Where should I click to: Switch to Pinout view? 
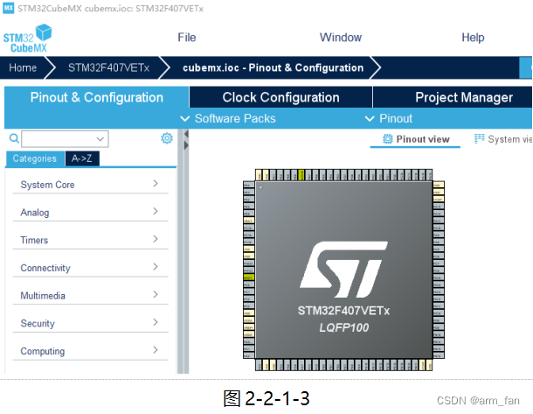415,139
